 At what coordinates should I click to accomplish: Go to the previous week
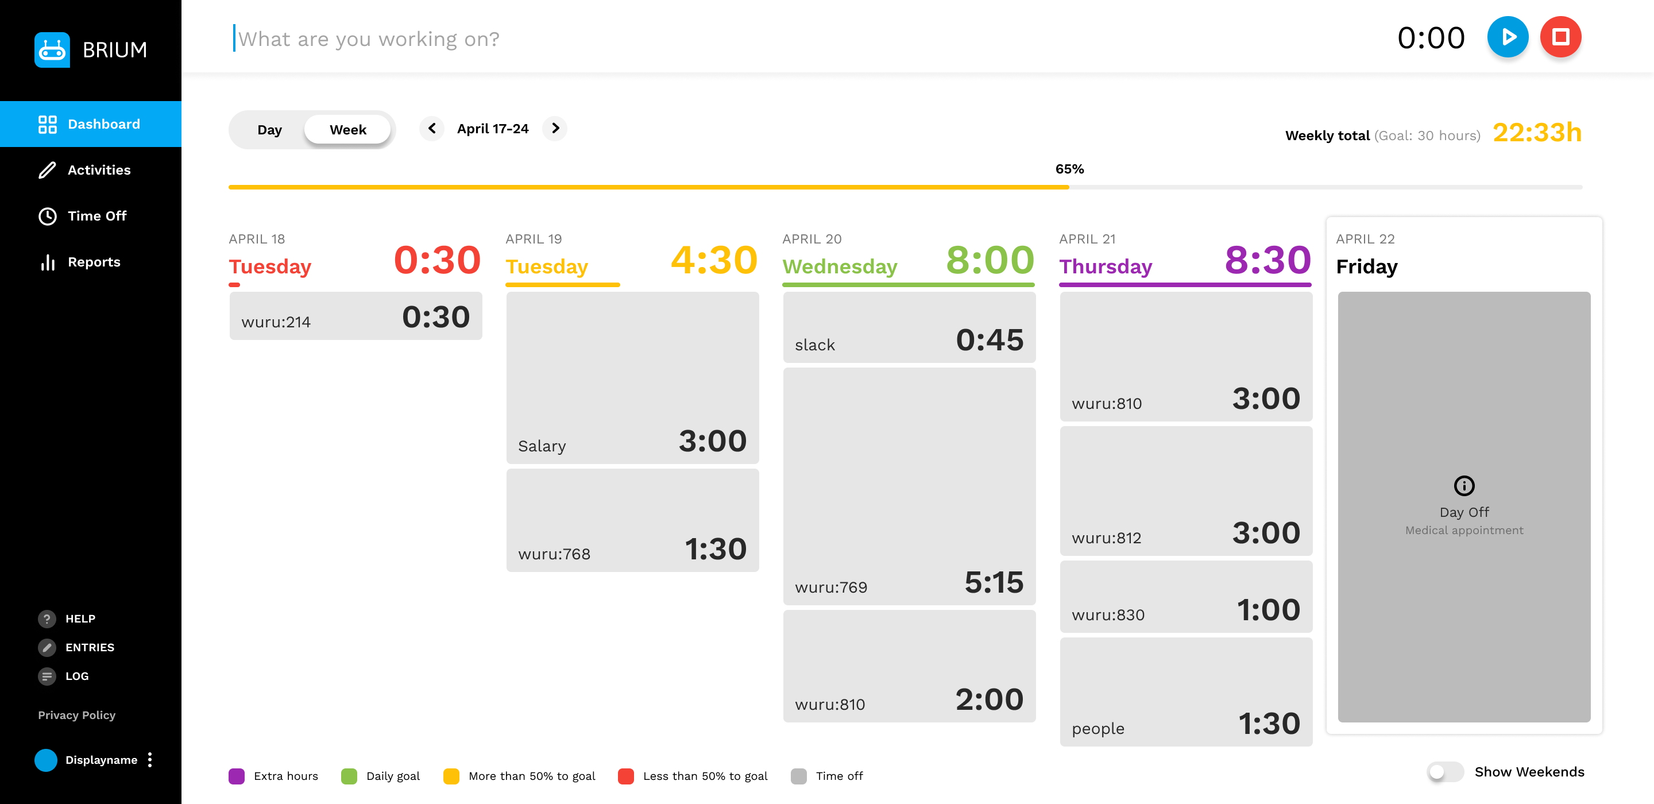(432, 129)
